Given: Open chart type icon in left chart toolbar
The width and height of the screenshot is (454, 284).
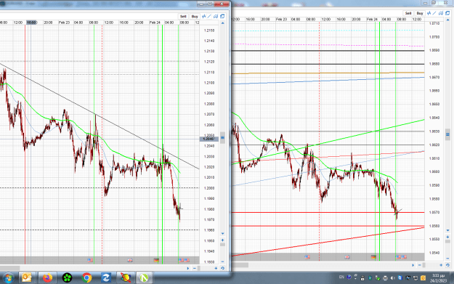Looking at the screenshot, I should tap(204, 17).
